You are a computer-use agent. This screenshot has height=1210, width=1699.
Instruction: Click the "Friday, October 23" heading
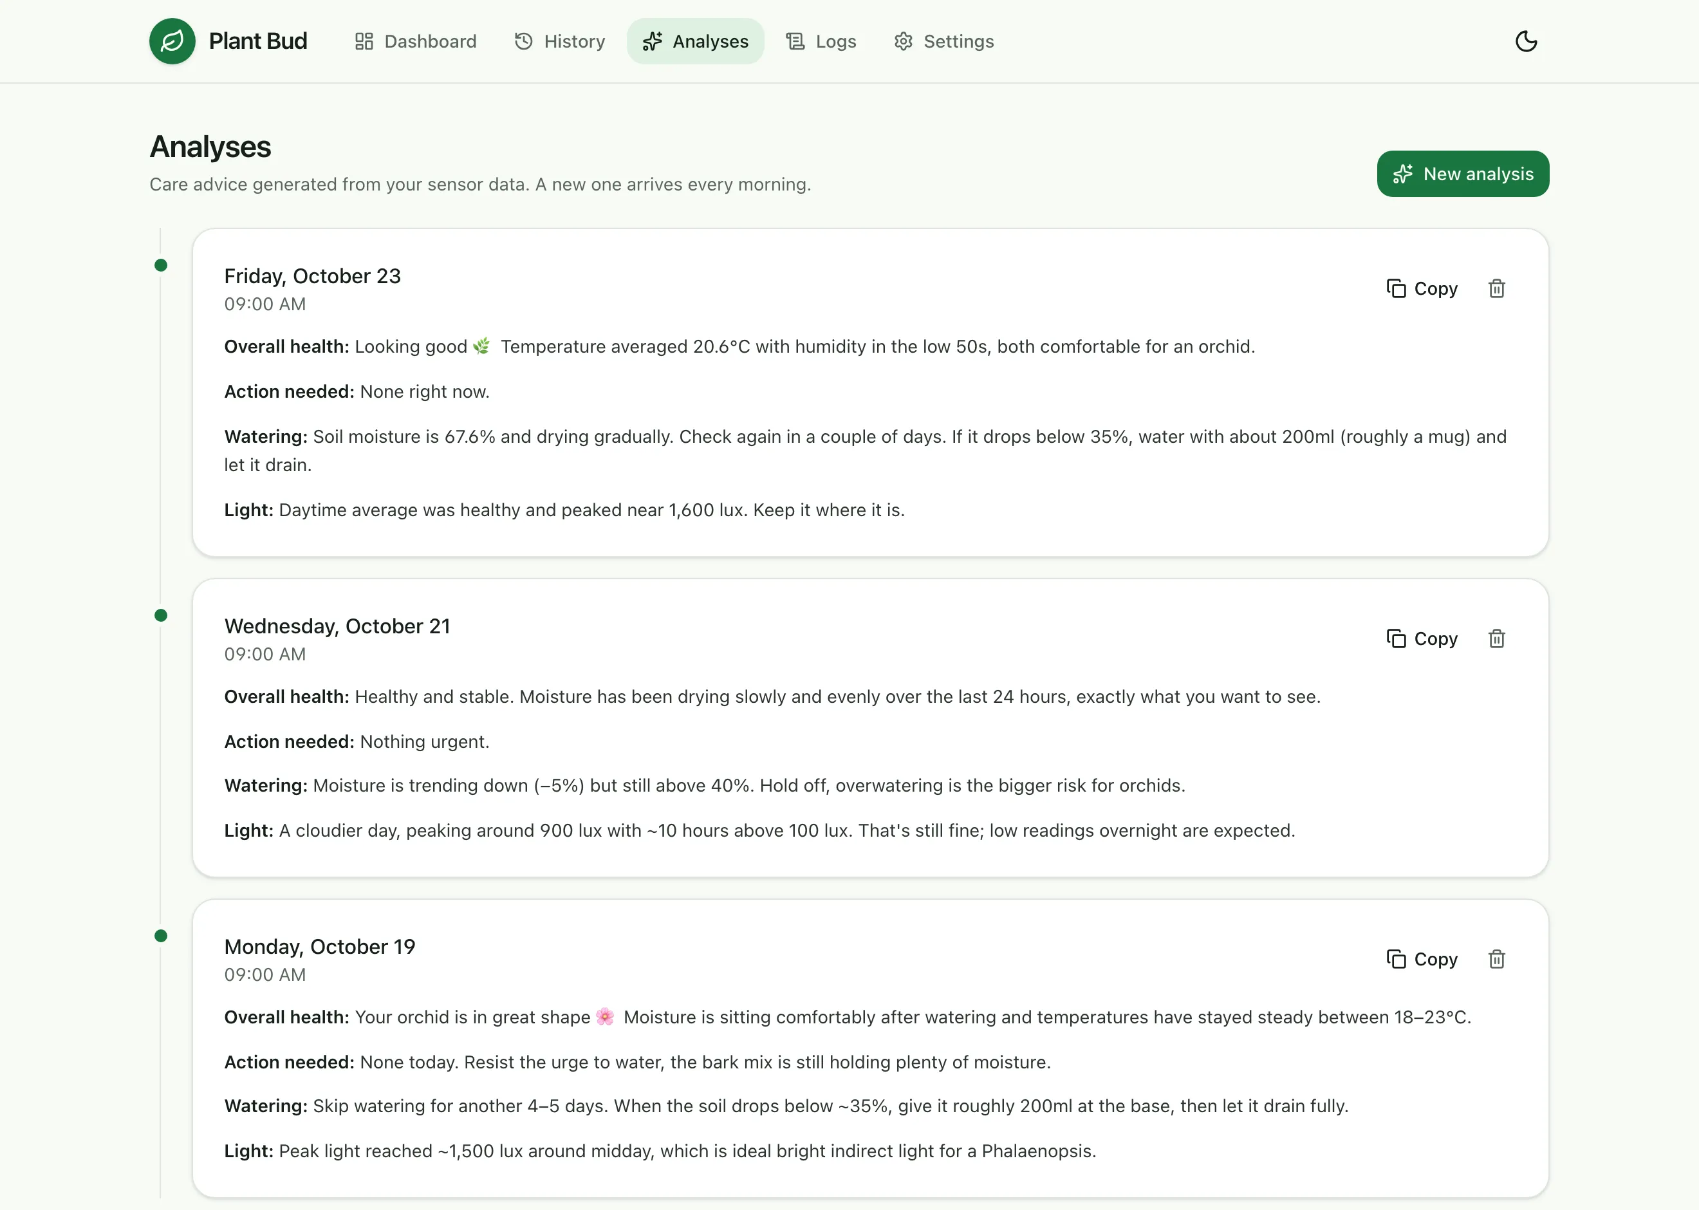(x=312, y=275)
